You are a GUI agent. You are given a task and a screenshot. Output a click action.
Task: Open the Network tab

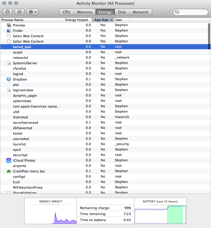point(140,12)
